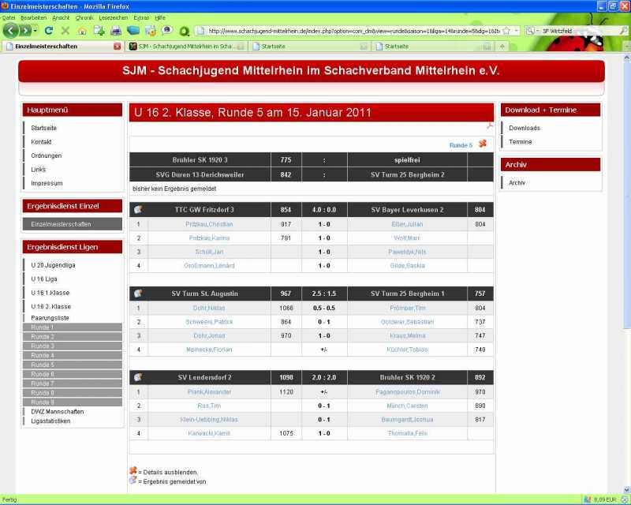Open the Chronik menu
The image size is (631, 505).
point(84,17)
